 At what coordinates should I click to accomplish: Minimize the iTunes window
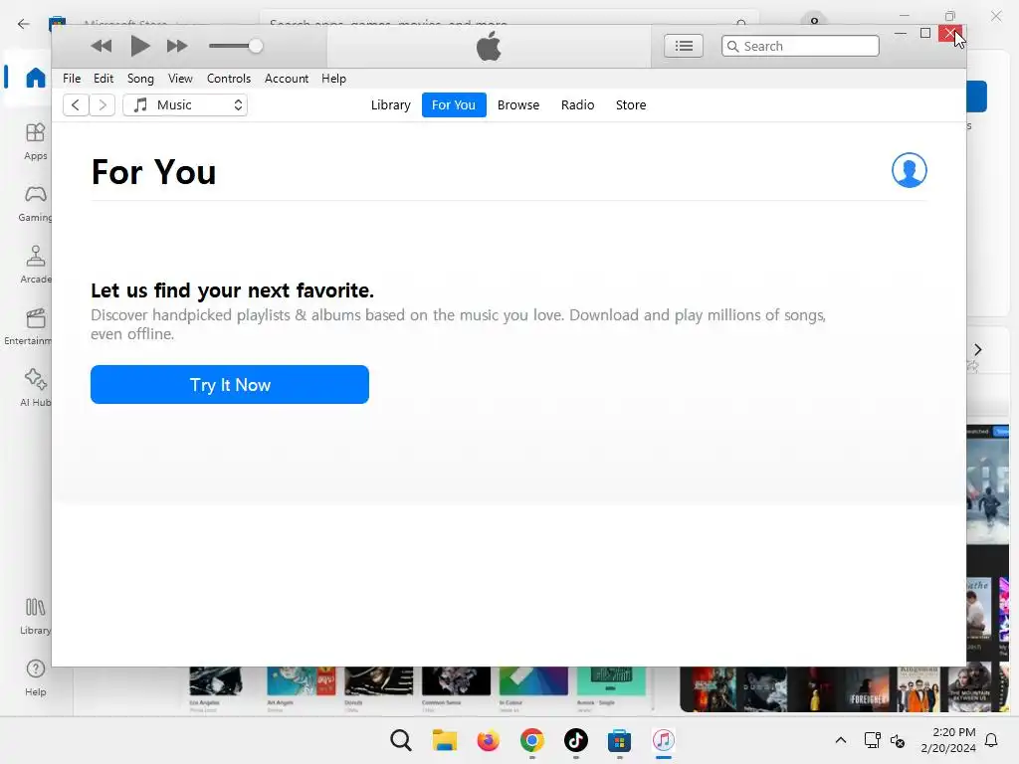pos(900,33)
